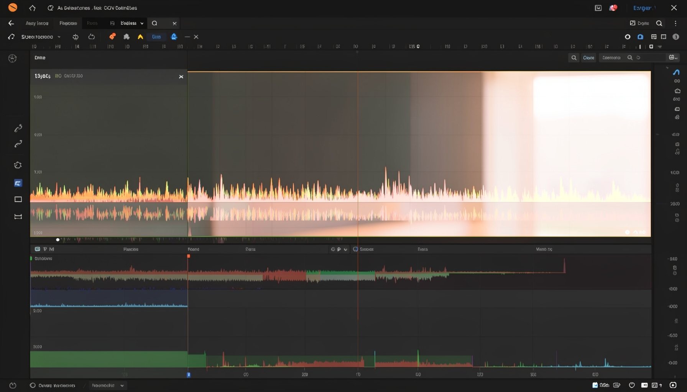The height and width of the screenshot is (392, 687).
Task: Click the blue Gne button in the toolbar
Action: click(x=156, y=37)
